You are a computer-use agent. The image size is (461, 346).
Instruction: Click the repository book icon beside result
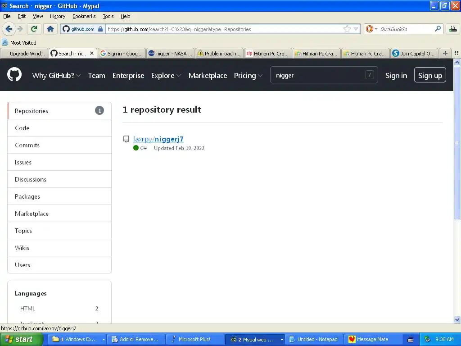(126, 139)
